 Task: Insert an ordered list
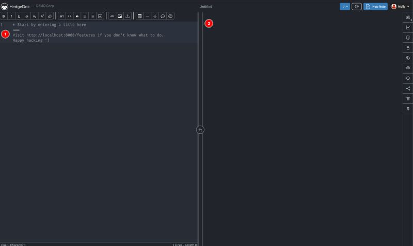(x=92, y=16)
